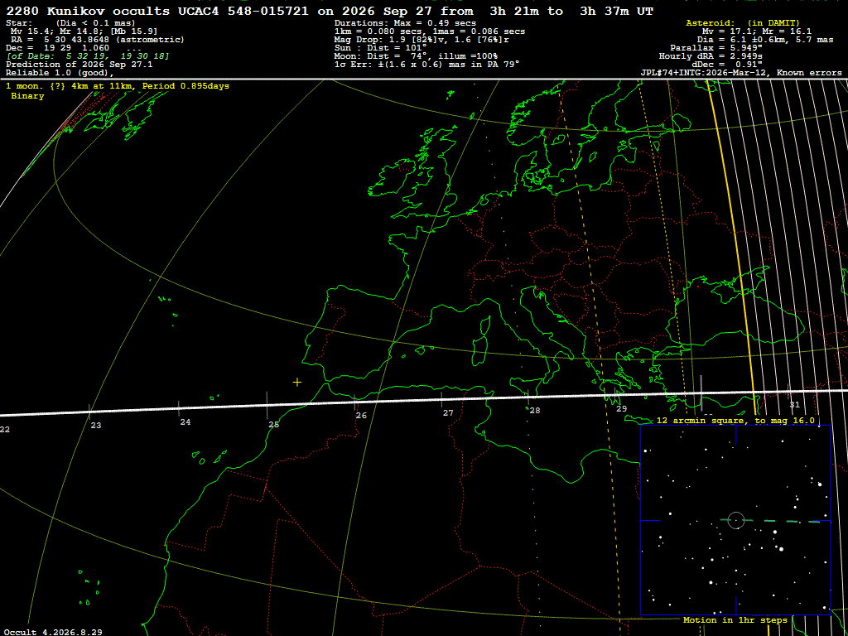
Task: Click the 'Motion in 1hr steps' caption
Action: pos(735,619)
